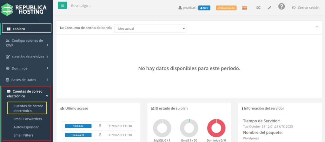This screenshot has height=142, width=325.
Task: Click Cerrar sesión to log out
Action: coord(305,8)
